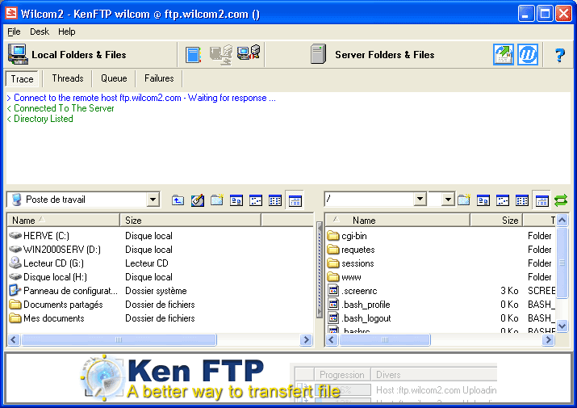Switch to the Threads tab
577x408 pixels.
pyautogui.click(x=68, y=78)
